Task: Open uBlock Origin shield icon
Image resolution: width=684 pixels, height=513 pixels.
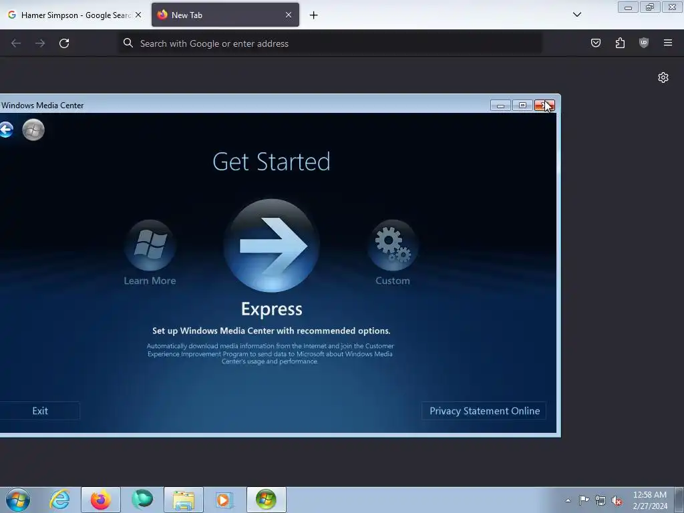Action: tap(643, 43)
